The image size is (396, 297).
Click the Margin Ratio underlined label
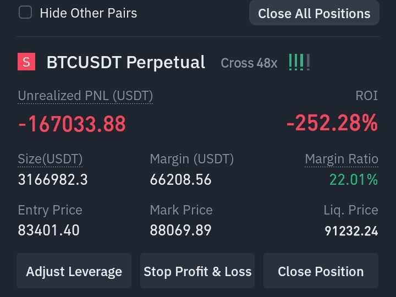tap(342, 159)
